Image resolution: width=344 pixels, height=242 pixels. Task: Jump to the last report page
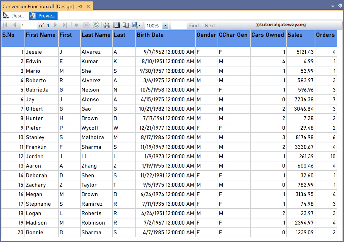coord(65,25)
